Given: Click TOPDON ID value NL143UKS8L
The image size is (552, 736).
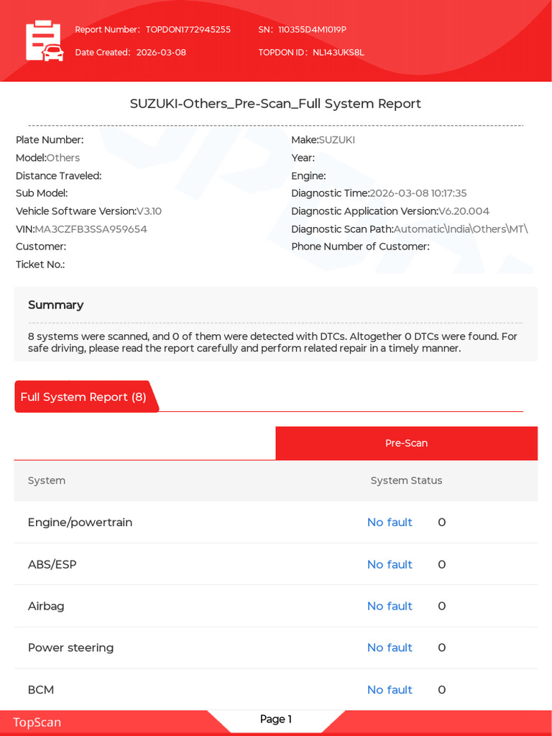Looking at the screenshot, I should point(338,52).
